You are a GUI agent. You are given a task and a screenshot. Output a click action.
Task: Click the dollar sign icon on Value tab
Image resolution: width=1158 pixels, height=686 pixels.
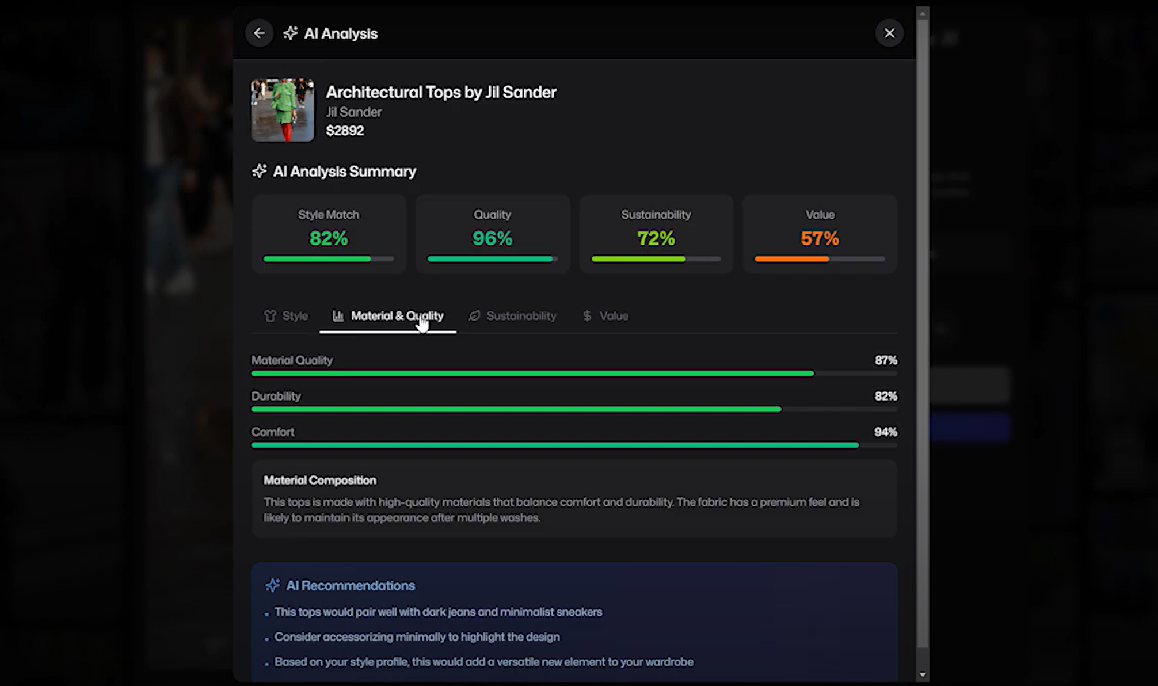click(x=587, y=316)
